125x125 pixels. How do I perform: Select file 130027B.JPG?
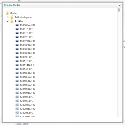(x=27, y=41)
